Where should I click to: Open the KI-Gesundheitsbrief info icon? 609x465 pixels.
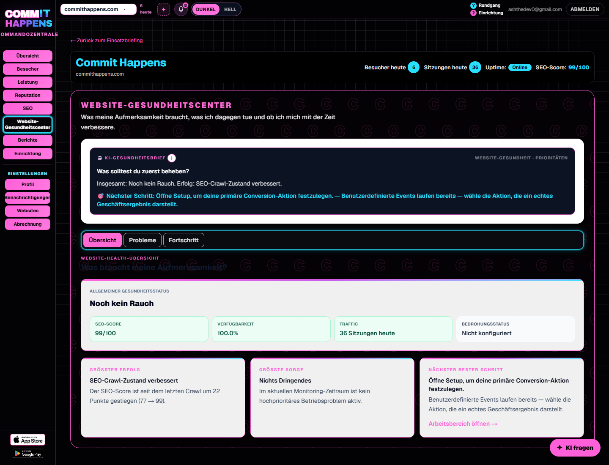pos(172,158)
